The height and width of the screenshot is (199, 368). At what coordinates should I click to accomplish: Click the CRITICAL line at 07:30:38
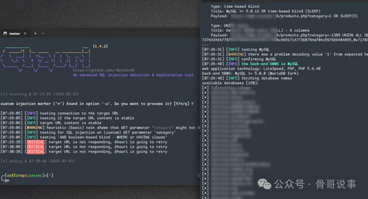(x=84, y=152)
